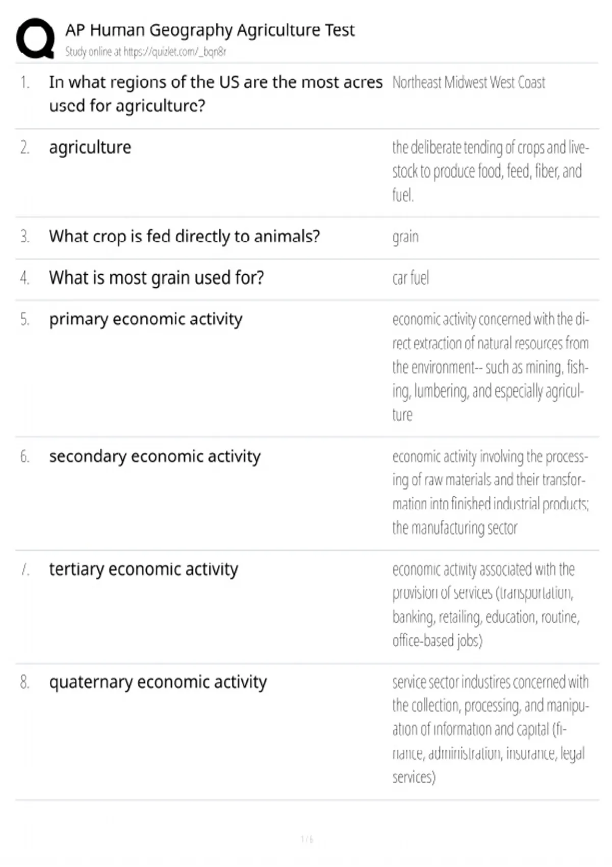Image resolution: width=612 pixels, height=867 pixels.
Task: Click 'What is most grain used for?'
Action: (x=157, y=278)
